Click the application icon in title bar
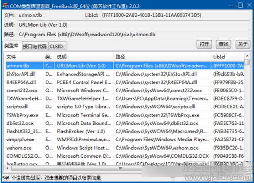 point(6,6)
